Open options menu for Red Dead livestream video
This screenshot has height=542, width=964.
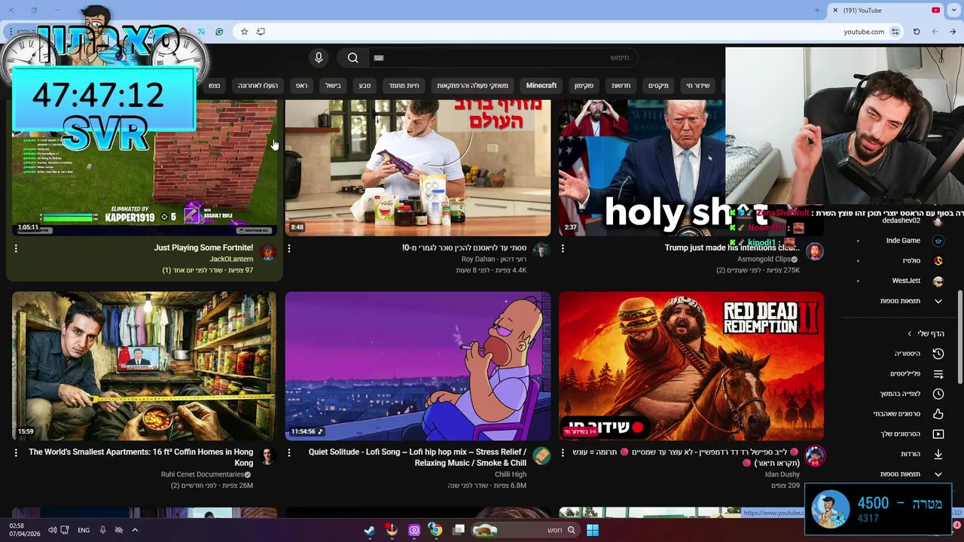click(563, 452)
